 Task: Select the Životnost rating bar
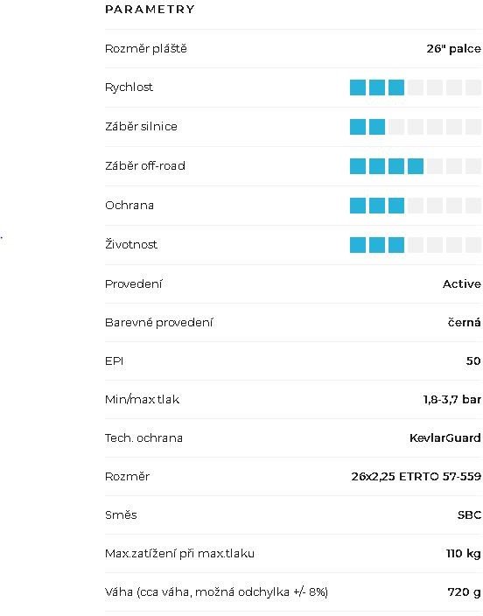click(416, 245)
